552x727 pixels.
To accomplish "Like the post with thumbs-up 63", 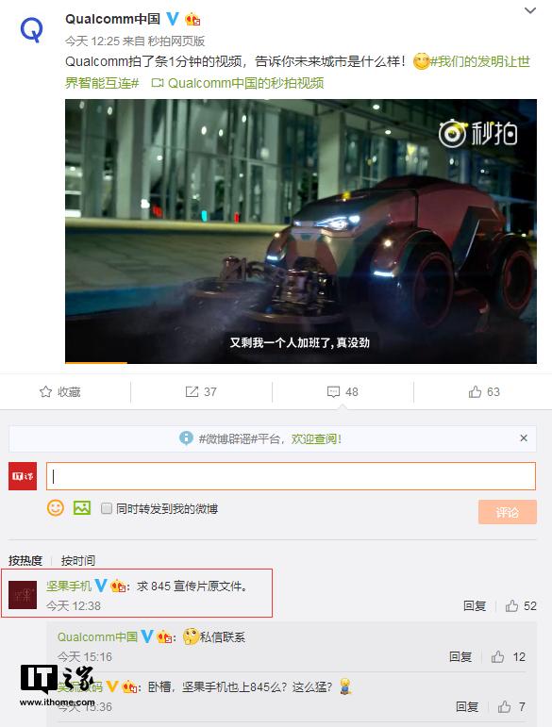I will point(475,391).
